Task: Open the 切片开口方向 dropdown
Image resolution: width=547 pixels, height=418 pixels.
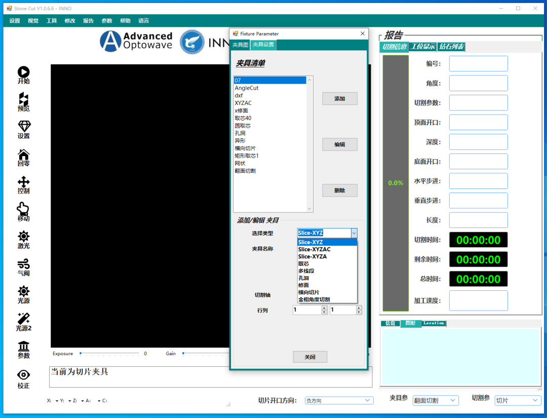Action: (x=339, y=401)
